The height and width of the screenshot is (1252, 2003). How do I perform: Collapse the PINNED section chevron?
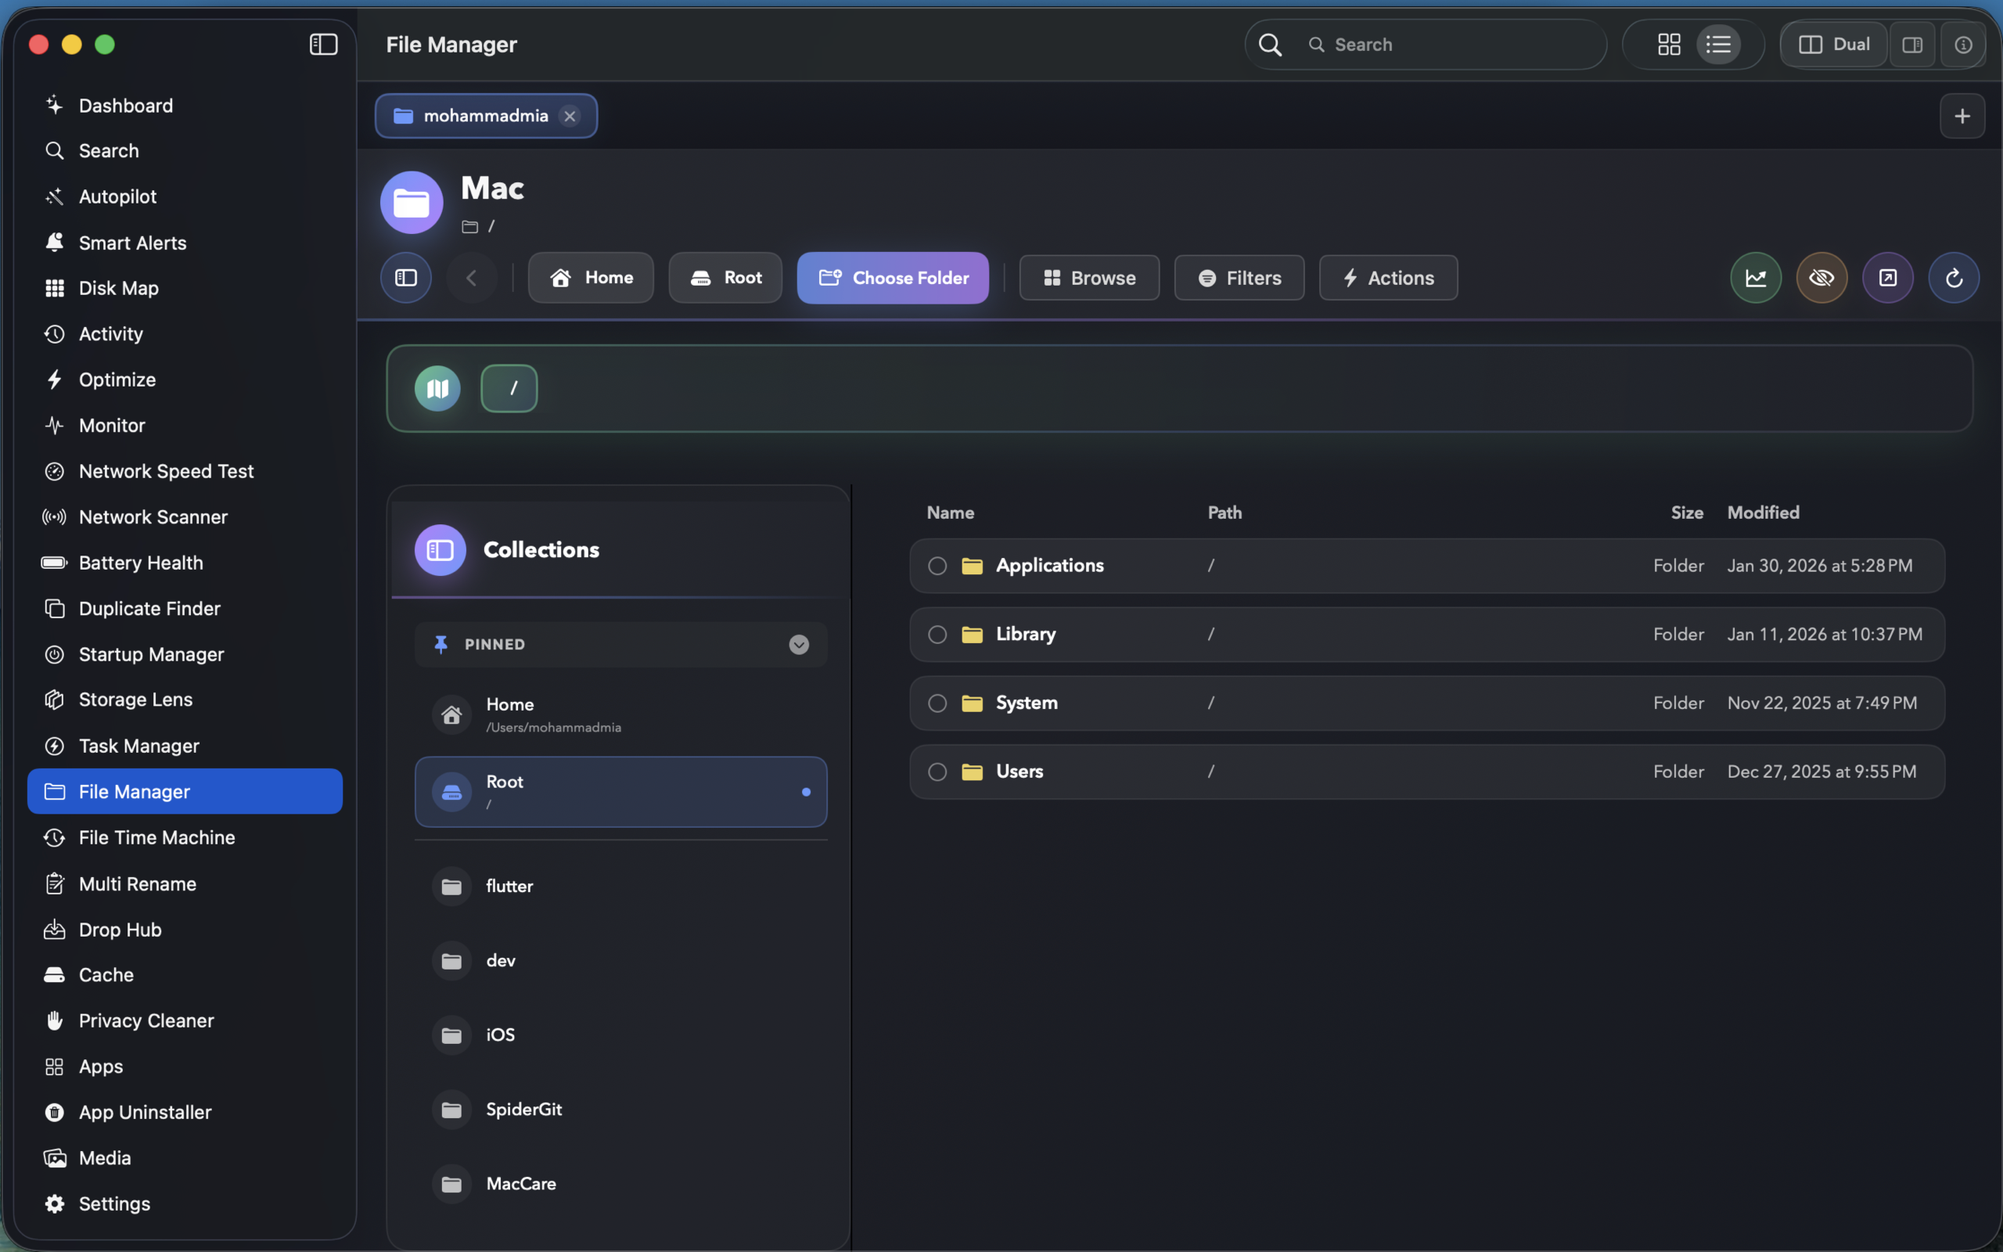[798, 645]
